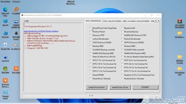The height and width of the screenshot is (104, 186).
Task: Select OPPO F9 Fix Tool Download Fail
Action: [x=122, y=60]
